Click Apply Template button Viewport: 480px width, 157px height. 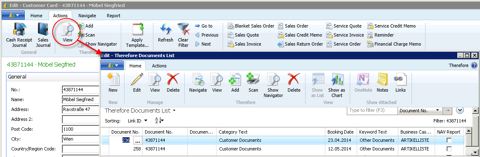click(137, 35)
